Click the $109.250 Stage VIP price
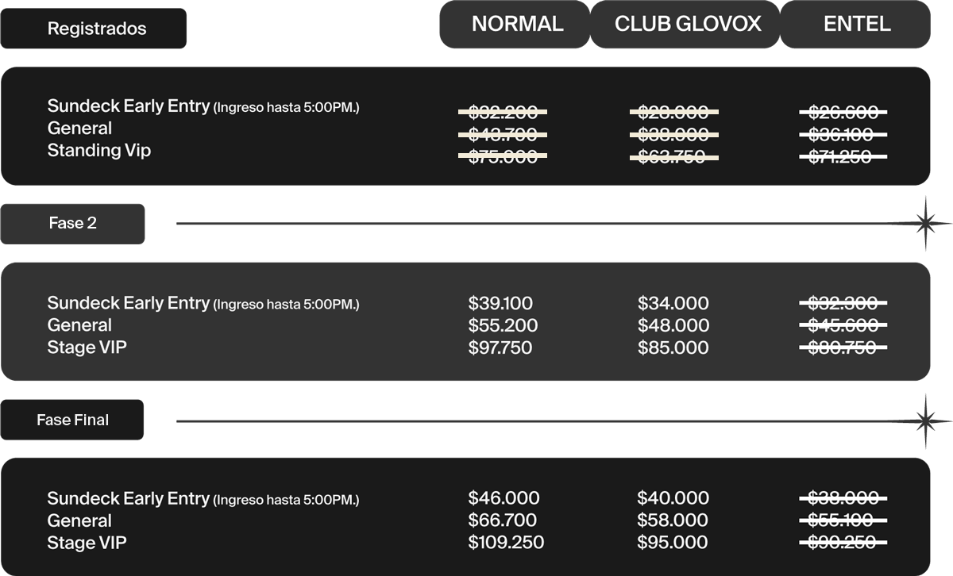Viewport: 953px width, 576px height. click(x=506, y=543)
